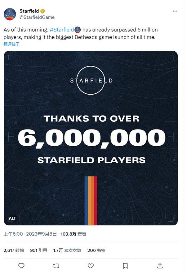View the 2,617 reposts list
Image resolution: width=186 pixels, height=272 pixels.
(14, 250)
